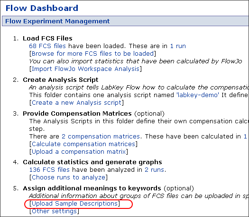Select Create a new Analysis script
Screen dimensions: 249x217
[76, 103]
